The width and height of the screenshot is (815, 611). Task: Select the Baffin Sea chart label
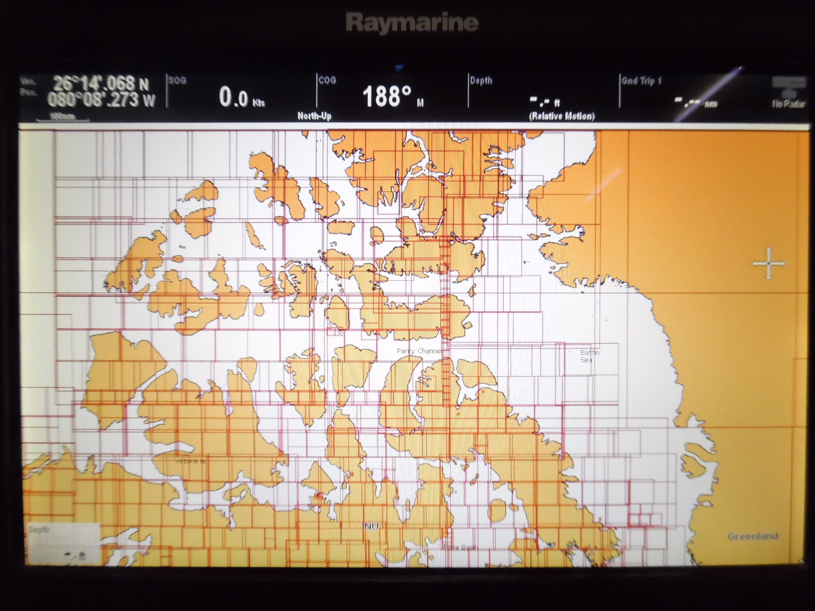pos(589,356)
